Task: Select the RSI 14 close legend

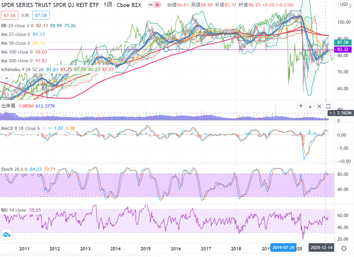Action: 14,210
